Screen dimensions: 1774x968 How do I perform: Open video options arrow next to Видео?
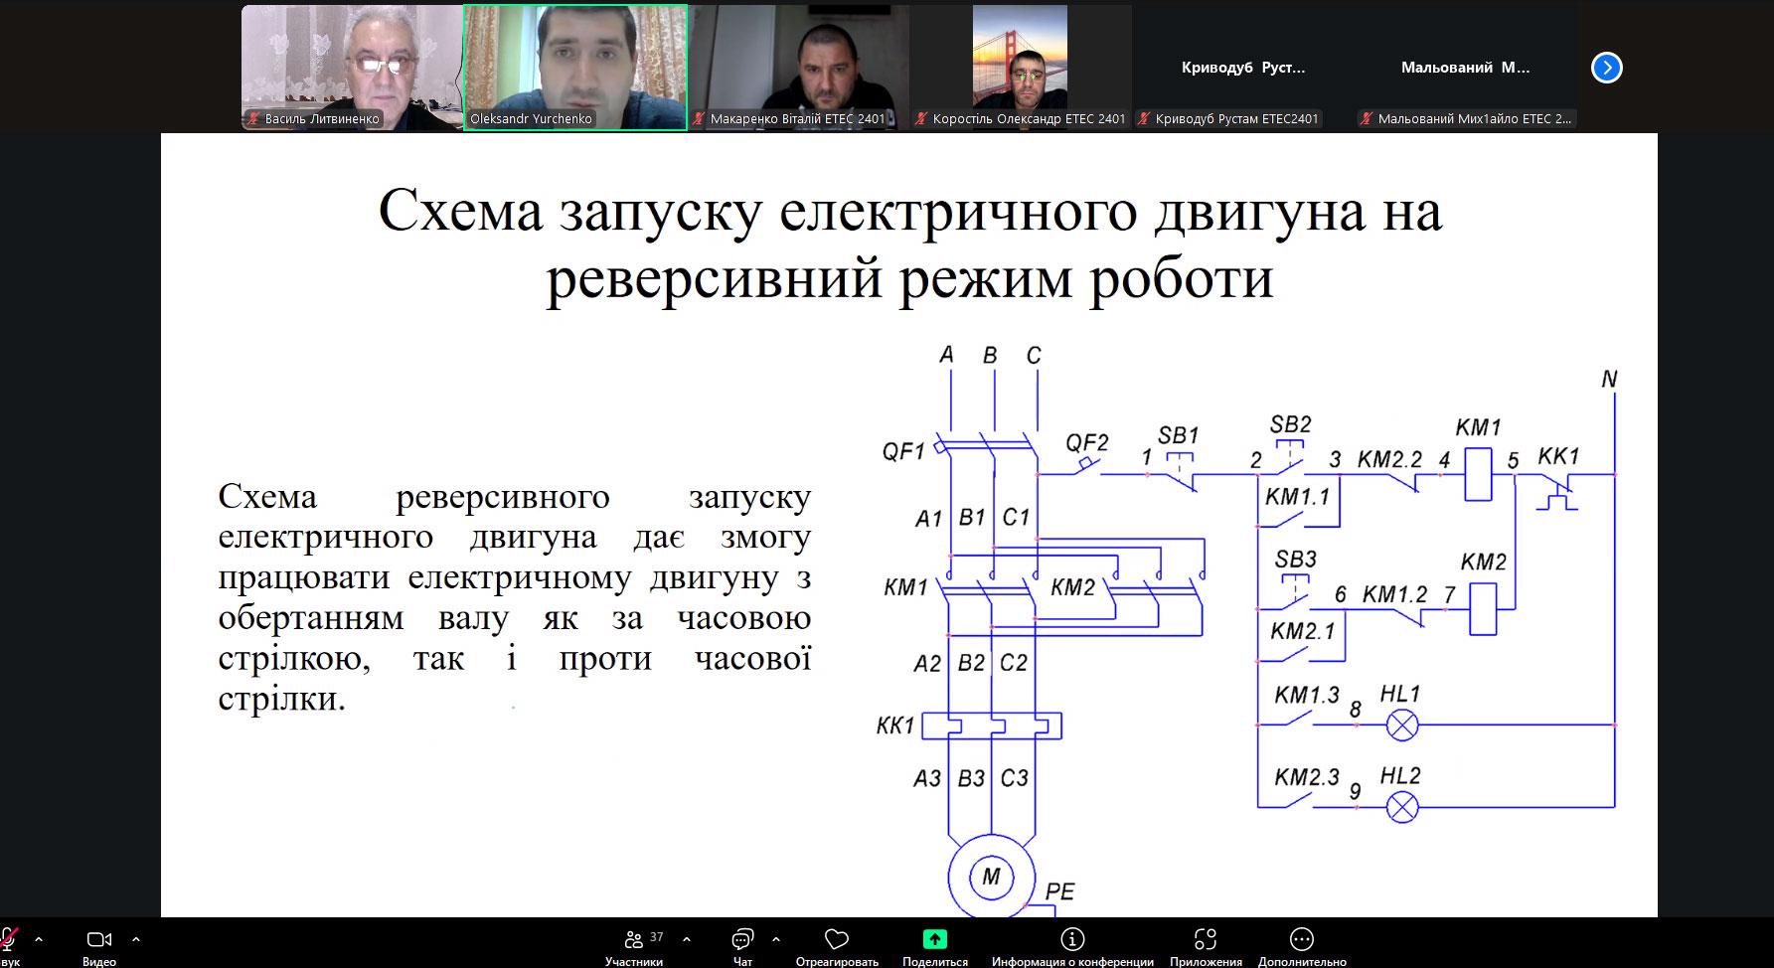[x=136, y=939]
